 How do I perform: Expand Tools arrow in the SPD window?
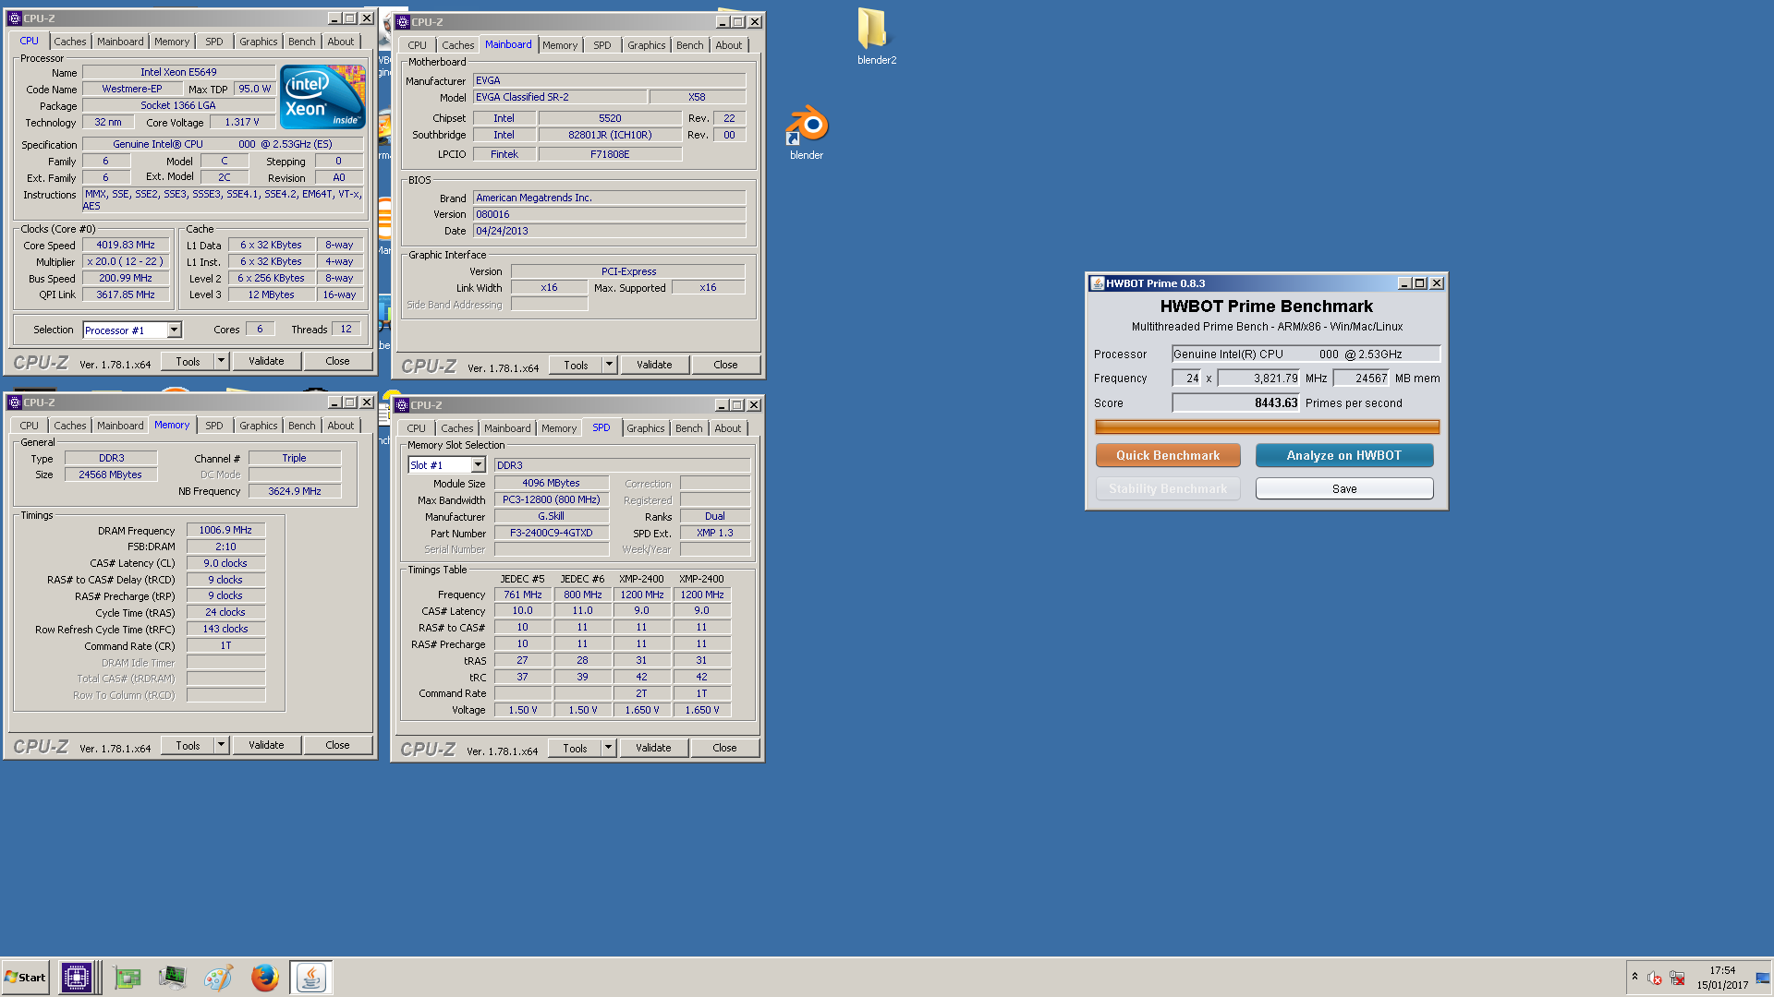coord(608,748)
